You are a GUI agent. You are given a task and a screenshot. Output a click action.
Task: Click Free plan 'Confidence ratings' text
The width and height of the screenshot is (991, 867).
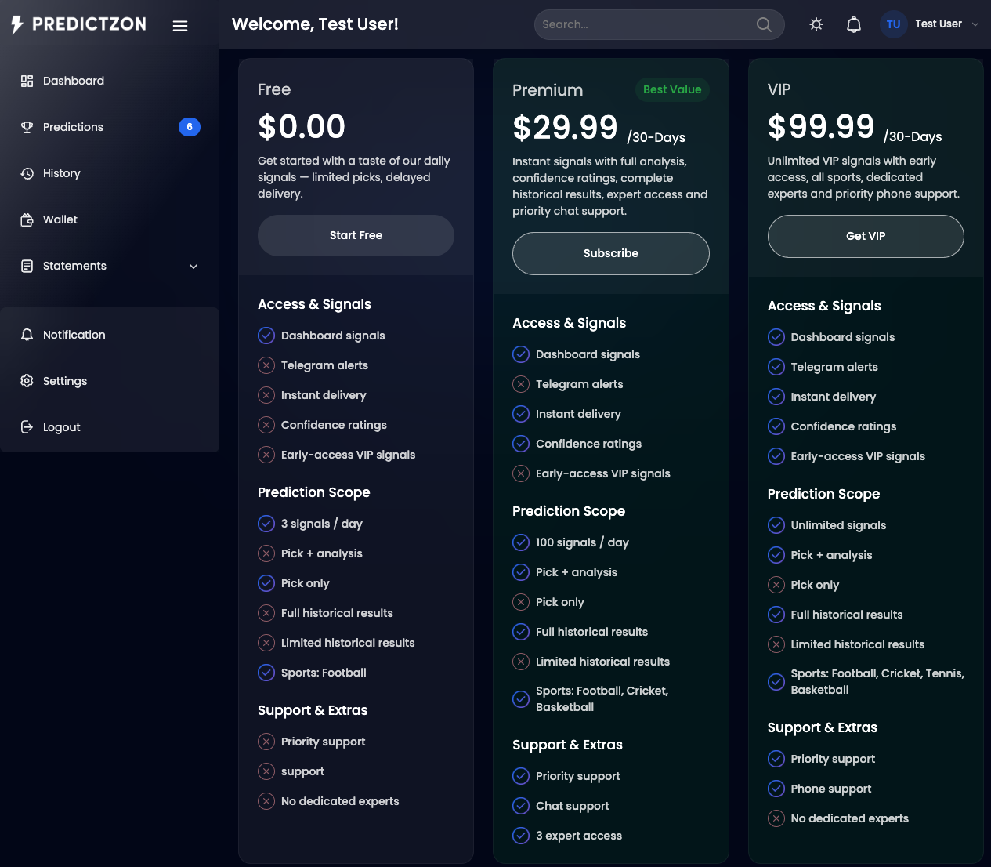(334, 425)
